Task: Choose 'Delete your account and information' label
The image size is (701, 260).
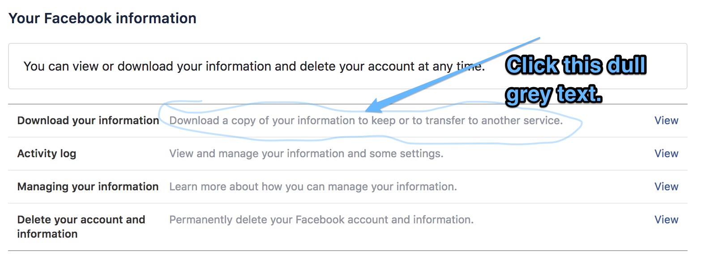Action: point(81,227)
